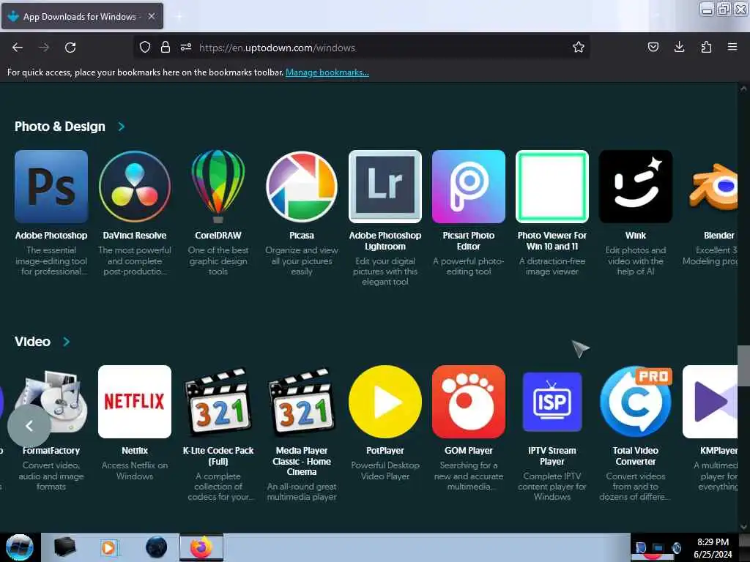Open Photo Viewer For Win 10 and 11 icon

552,187
